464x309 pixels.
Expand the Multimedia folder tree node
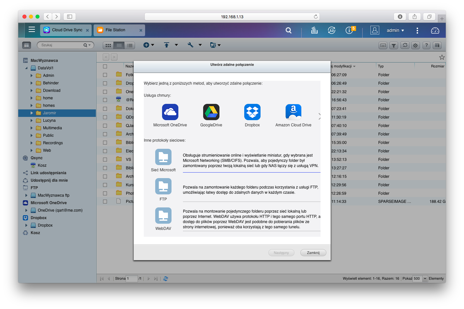point(32,128)
